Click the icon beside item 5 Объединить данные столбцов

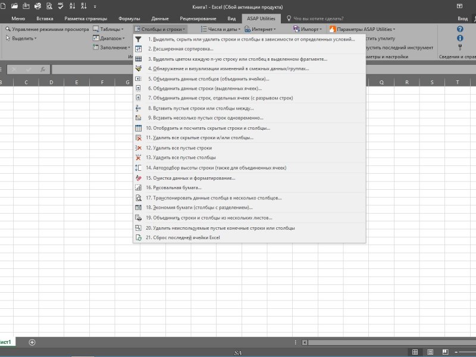[x=139, y=79]
